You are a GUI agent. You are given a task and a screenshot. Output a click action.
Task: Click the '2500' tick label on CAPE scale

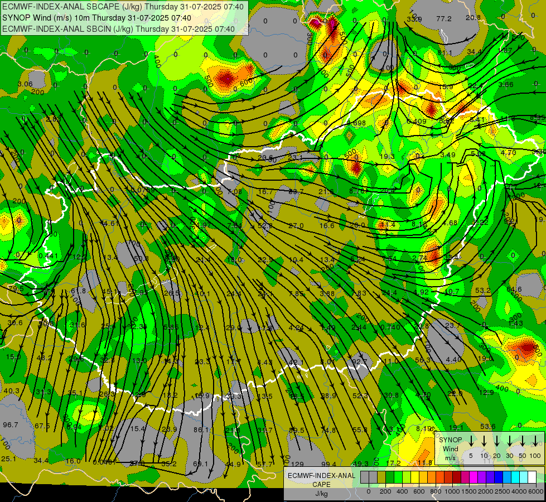pos(502,491)
